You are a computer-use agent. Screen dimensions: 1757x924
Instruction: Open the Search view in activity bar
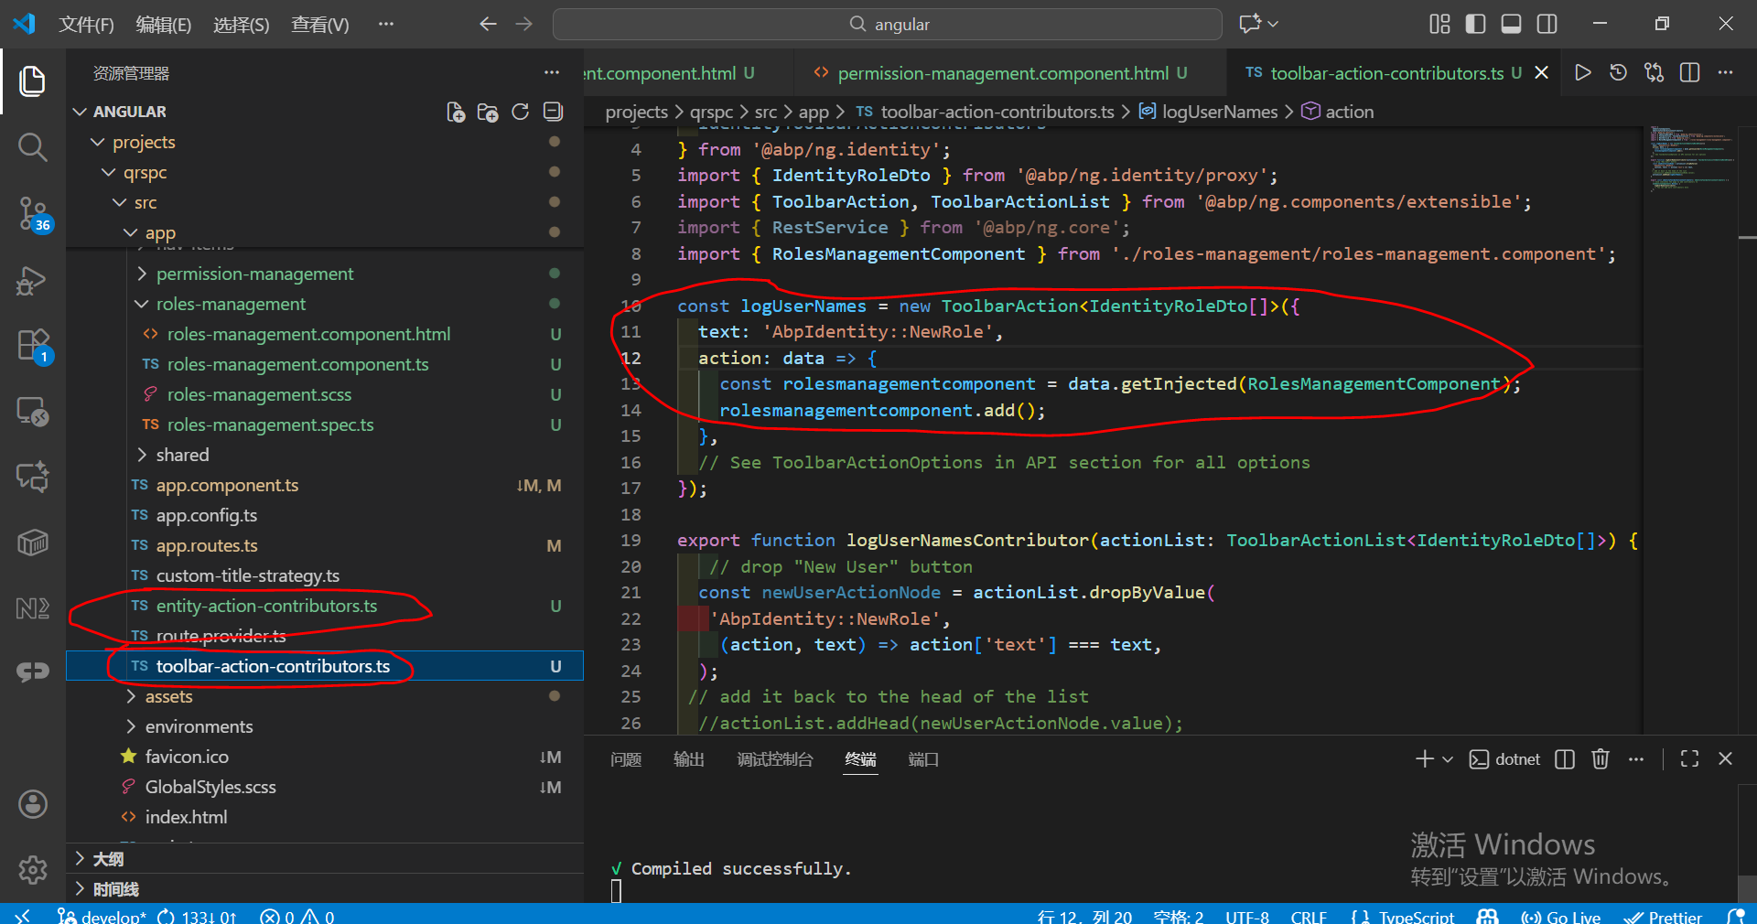32,147
